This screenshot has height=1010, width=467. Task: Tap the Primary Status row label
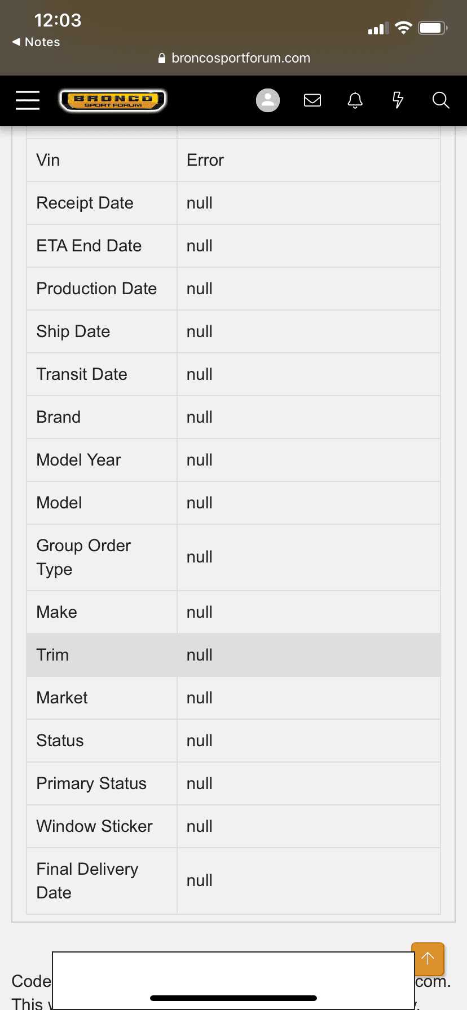click(x=91, y=783)
